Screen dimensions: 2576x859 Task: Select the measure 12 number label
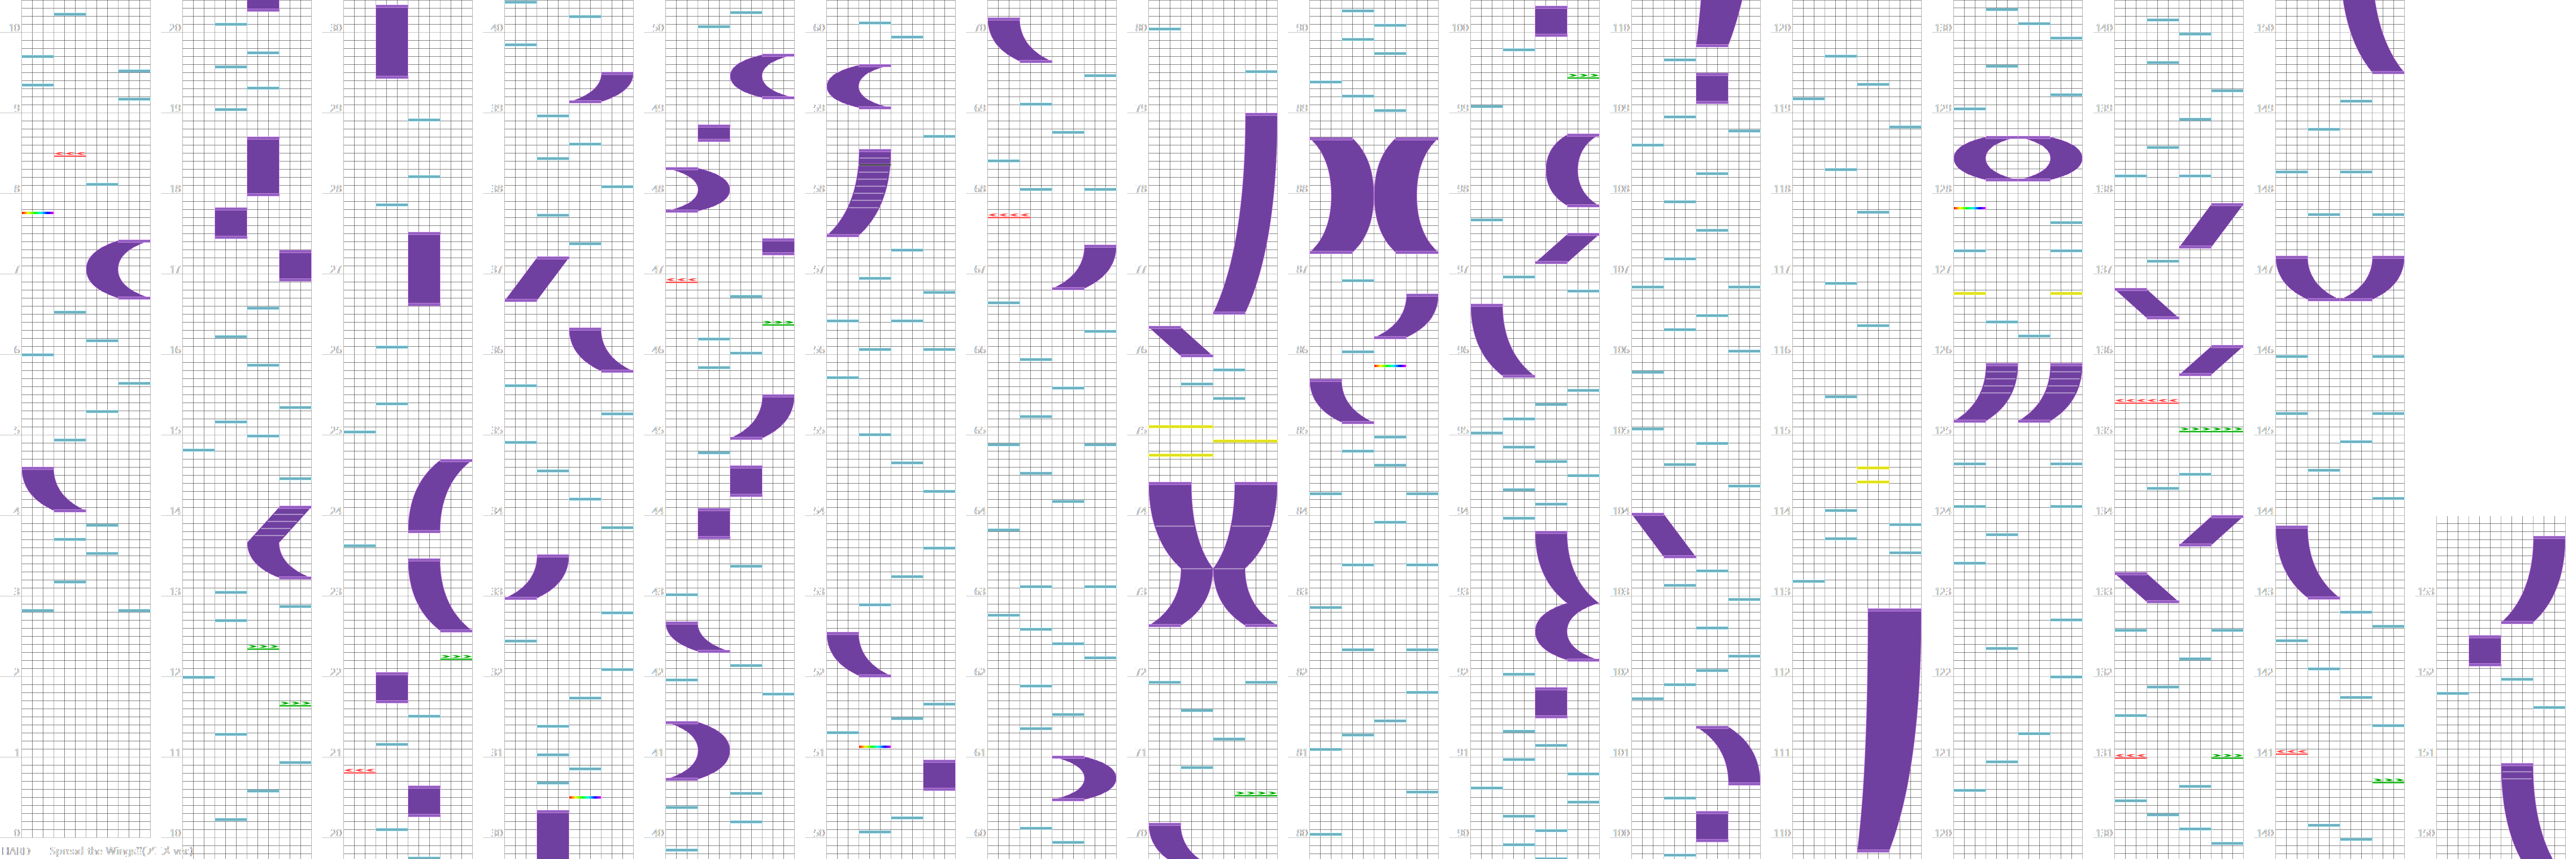coord(175,672)
